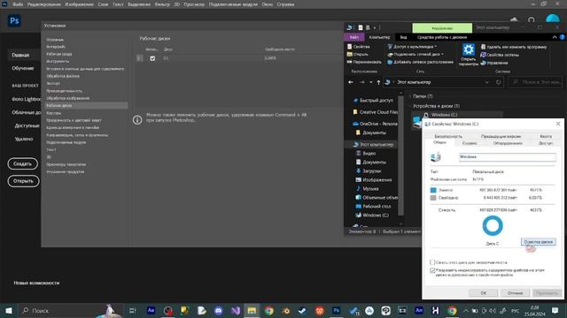
Task: Open Photoshop Фильтр menu
Action: click(162, 4)
